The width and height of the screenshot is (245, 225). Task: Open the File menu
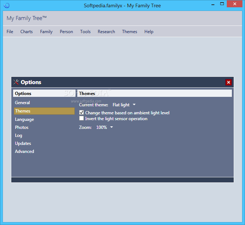click(10, 32)
